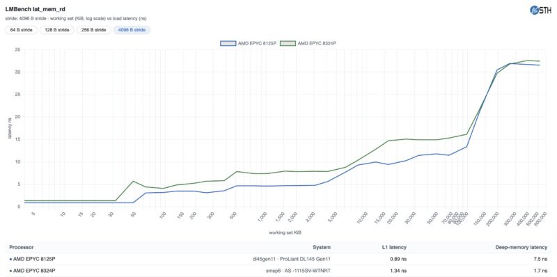The height and width of the screenshot is (277, 557).
Task: Click the 7.5 ns deep-memory latency value
Action: point(541,259)
